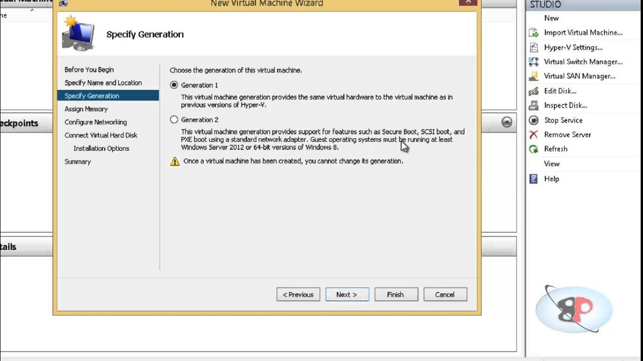Click the Stop Service icon
This screenshot has height=361, width=643.
[533, 120]
